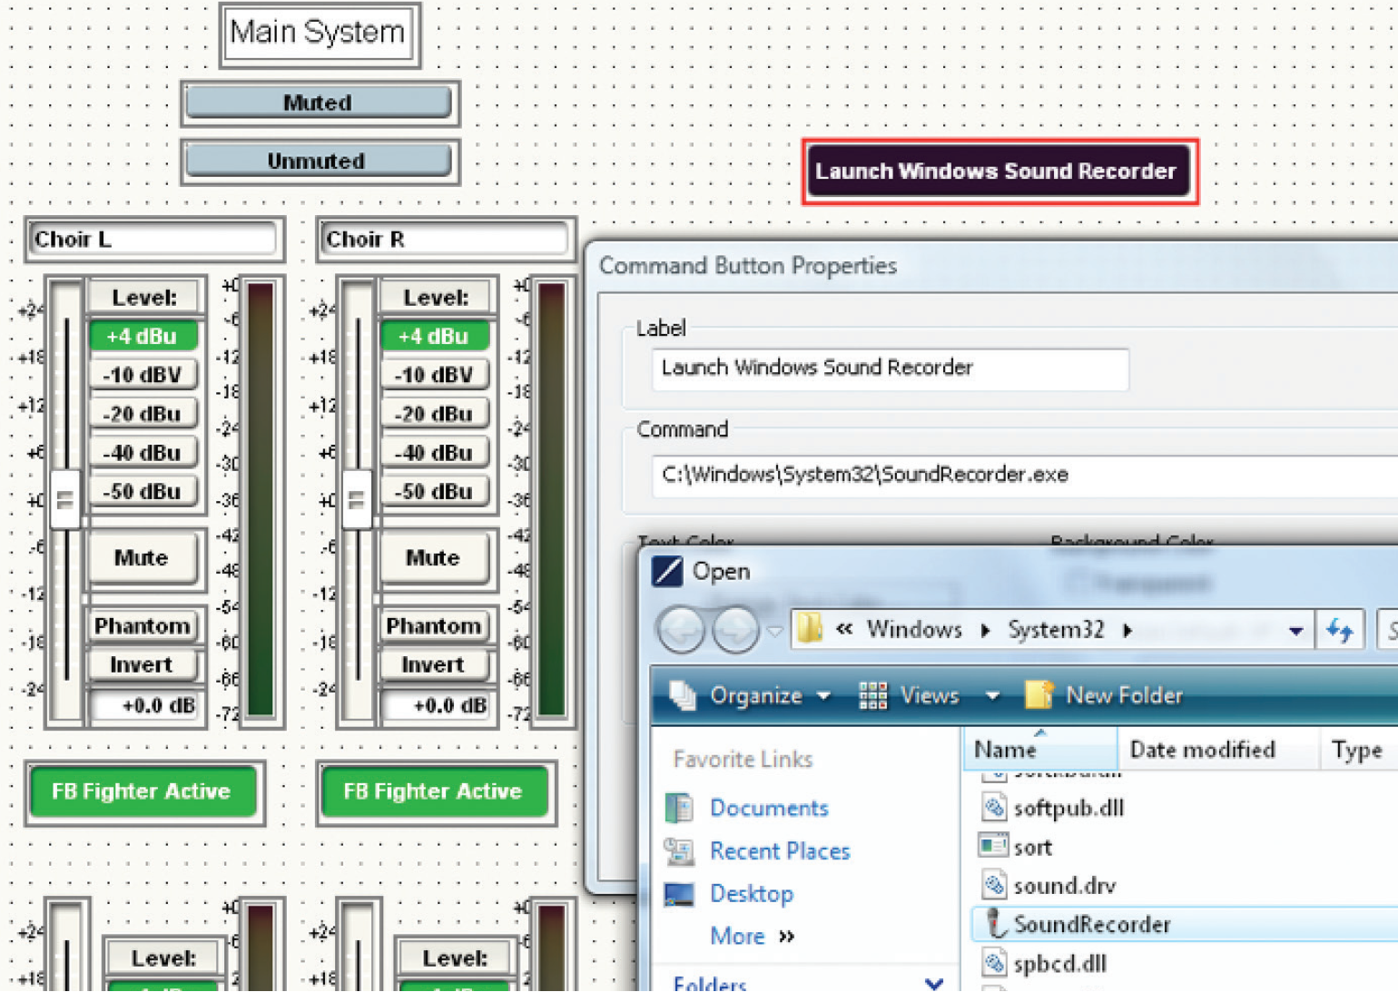Click the Choir L level fader handle
1398x992 pixels.
point(65,498)
